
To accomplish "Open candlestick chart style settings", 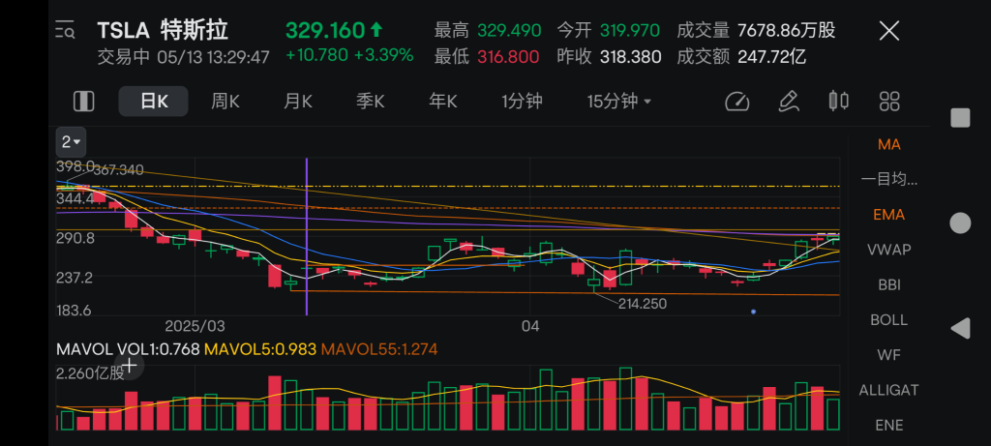I will (x=839, y=101).
